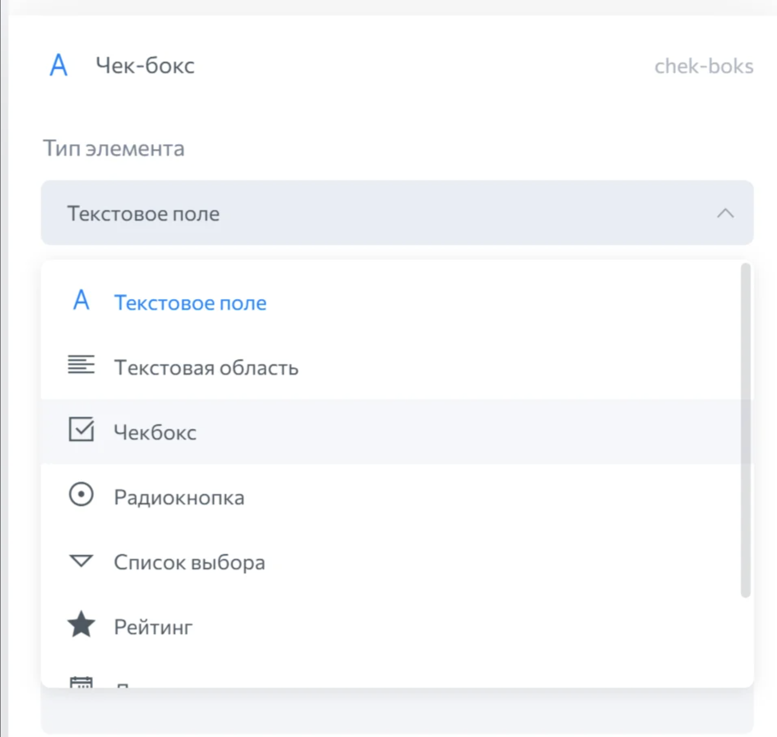Screen dimensions: 777x737
Task: Select Список выбора from the list
Action: [189, 562]
